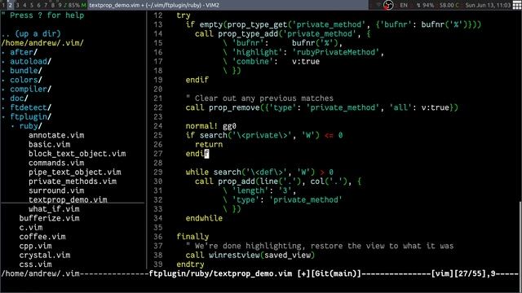The width and height of the screenshot is (522, 293).
Task: Switch to workspace 3
Action: click(x=17, y=5)
